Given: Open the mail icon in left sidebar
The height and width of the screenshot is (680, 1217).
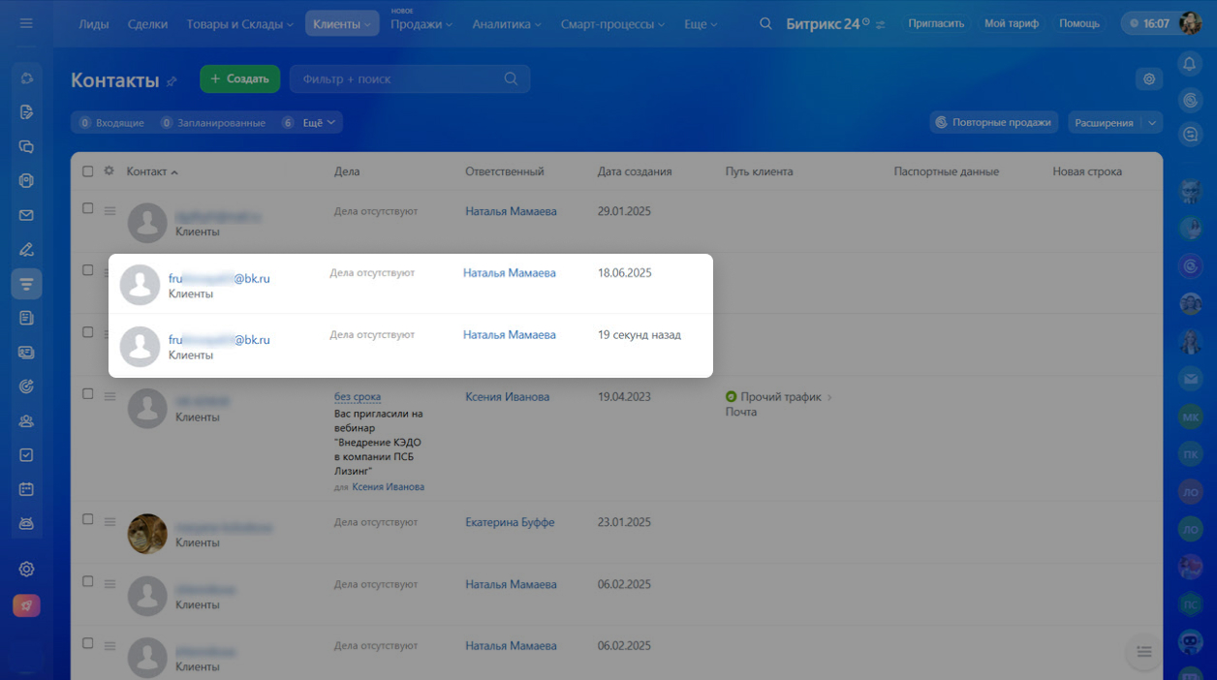Looking at the screenshot, I should (x=26, y=215).
